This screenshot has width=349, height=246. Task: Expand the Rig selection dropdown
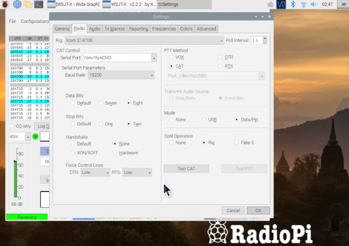(145, 40)
